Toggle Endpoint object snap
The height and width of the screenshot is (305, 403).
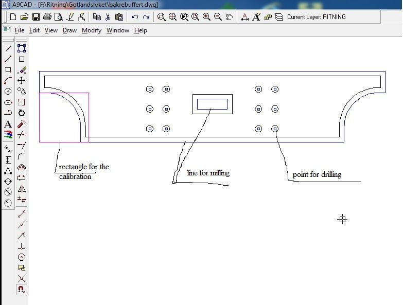pyautogui.click(x=22, y=214)
